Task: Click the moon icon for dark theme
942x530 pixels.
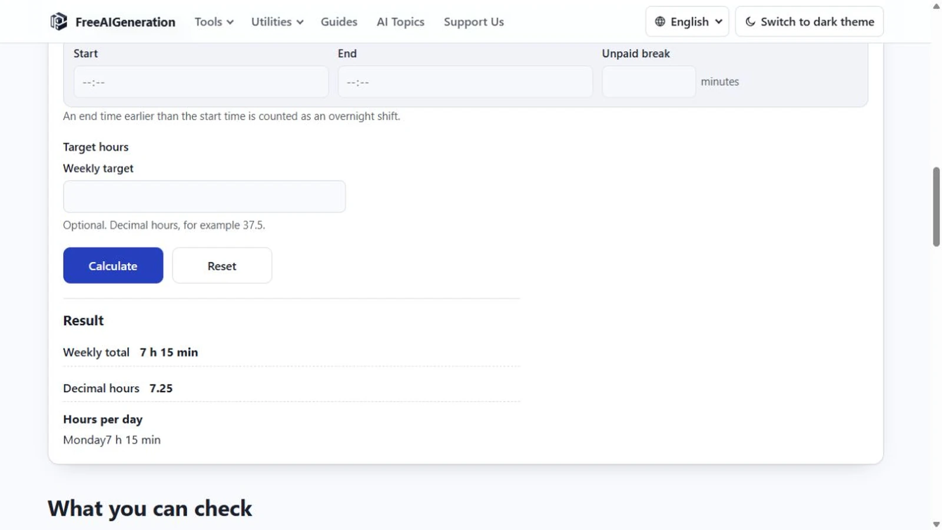Action: pyautogui.click(x=750, y=22)
